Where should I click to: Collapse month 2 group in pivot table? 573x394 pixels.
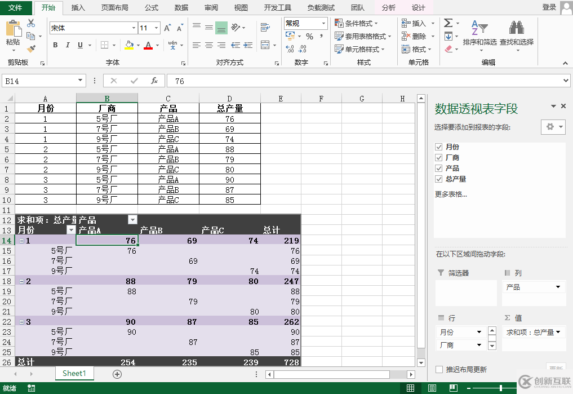point(22,281)
